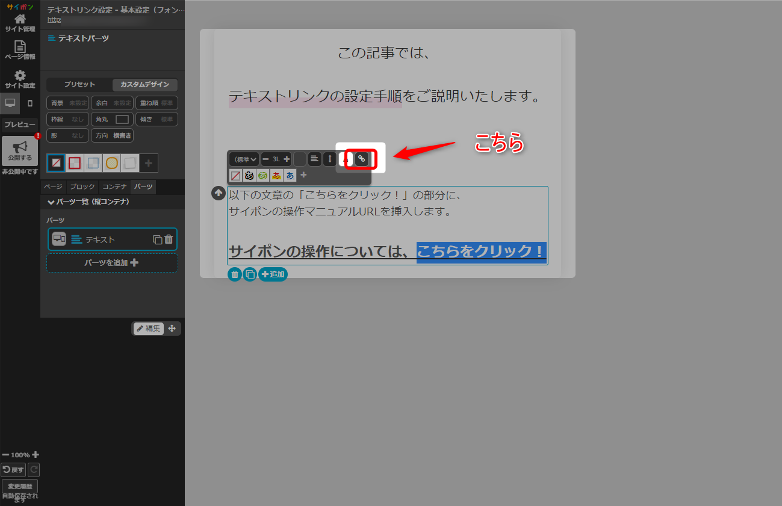782x506 pixels.
Task: Open サイト管理 home icon
Action: 20,23
